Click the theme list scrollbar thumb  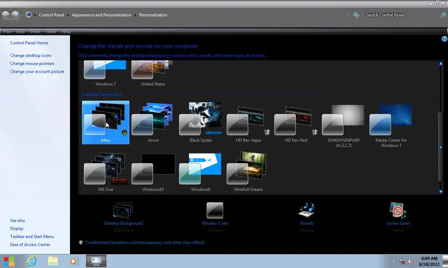441,147
